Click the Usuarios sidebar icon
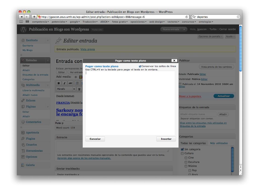 (23, 144)
